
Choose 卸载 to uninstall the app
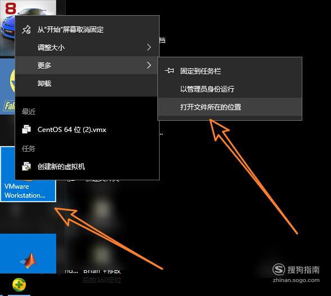(x=87, y=83)
